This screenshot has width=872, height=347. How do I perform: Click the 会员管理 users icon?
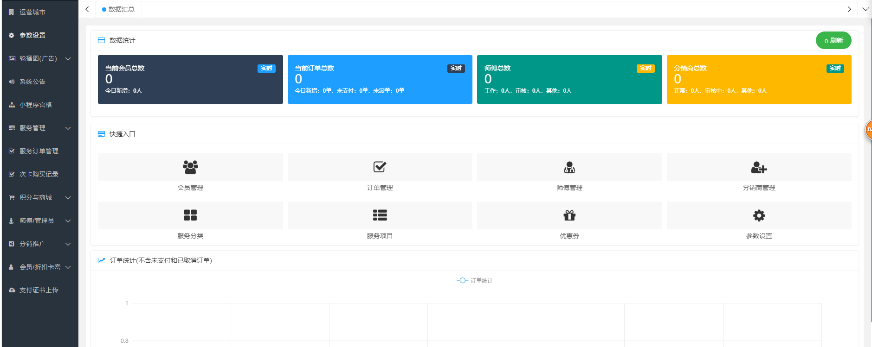click(x=190, y=167)
